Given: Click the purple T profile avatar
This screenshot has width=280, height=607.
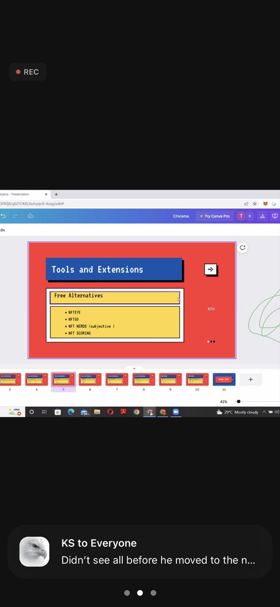Looking at the screenshot, I should click(241, 216).
